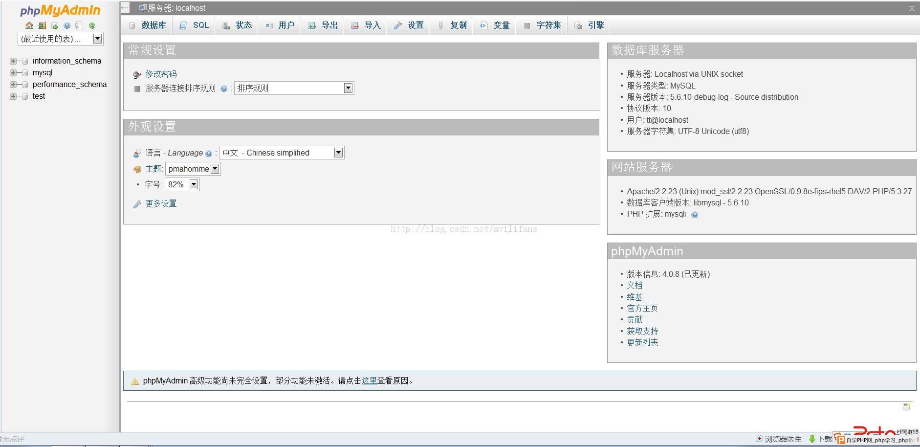The height and width of the screenshot is (447, 920).
Task: Open the 复制 replication tab
Action: (x=452, y=25)
